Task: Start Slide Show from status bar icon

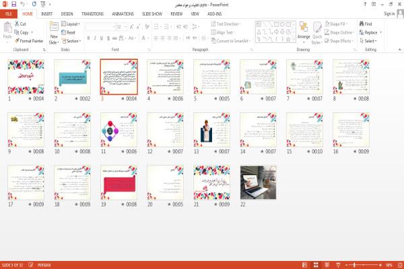Action: coord(338,264)
